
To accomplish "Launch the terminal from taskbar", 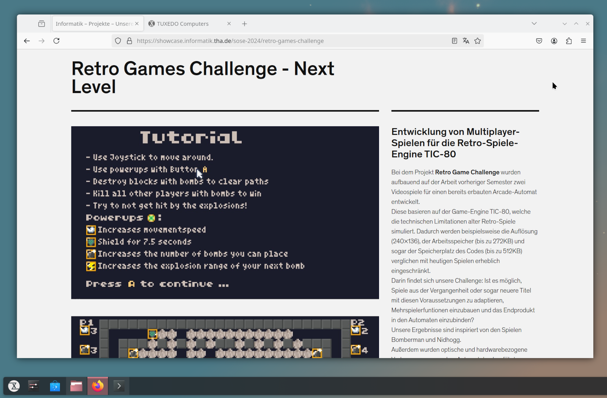I will pyautogui.click(x=119, y=386).
